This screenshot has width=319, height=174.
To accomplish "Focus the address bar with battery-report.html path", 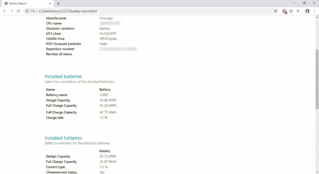I will tap(156, 11).
